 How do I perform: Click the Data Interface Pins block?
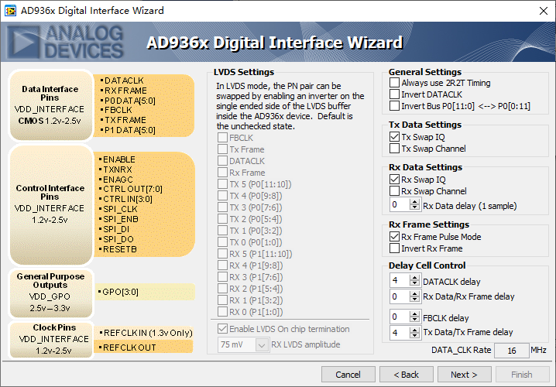(50, 105)
